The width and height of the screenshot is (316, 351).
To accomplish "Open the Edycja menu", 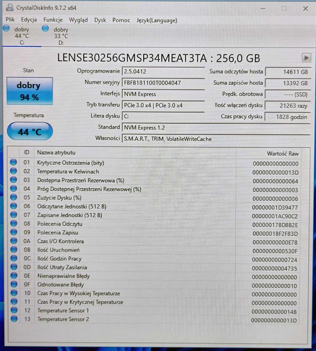I will point(29,20).
